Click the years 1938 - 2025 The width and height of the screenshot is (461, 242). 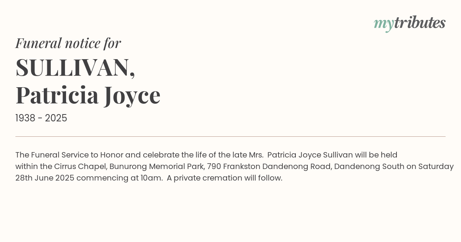41,118
